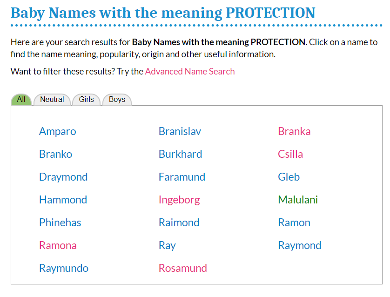Screen dimensions: 390x297
Task: Click the name Rosamund
Action: (x=182, y=268)
